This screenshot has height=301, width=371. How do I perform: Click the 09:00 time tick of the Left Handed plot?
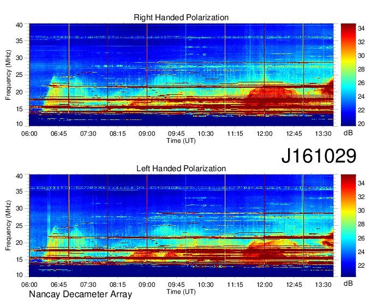[x=147, y=285]
